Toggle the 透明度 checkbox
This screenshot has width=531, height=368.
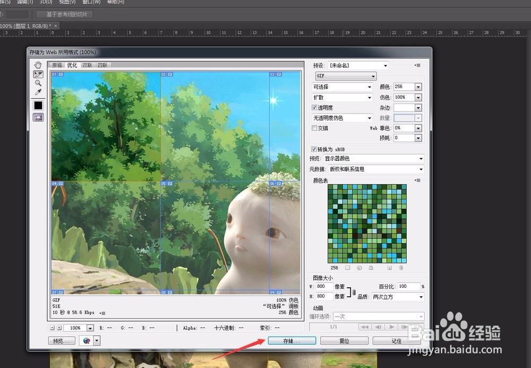coord(314,108)
